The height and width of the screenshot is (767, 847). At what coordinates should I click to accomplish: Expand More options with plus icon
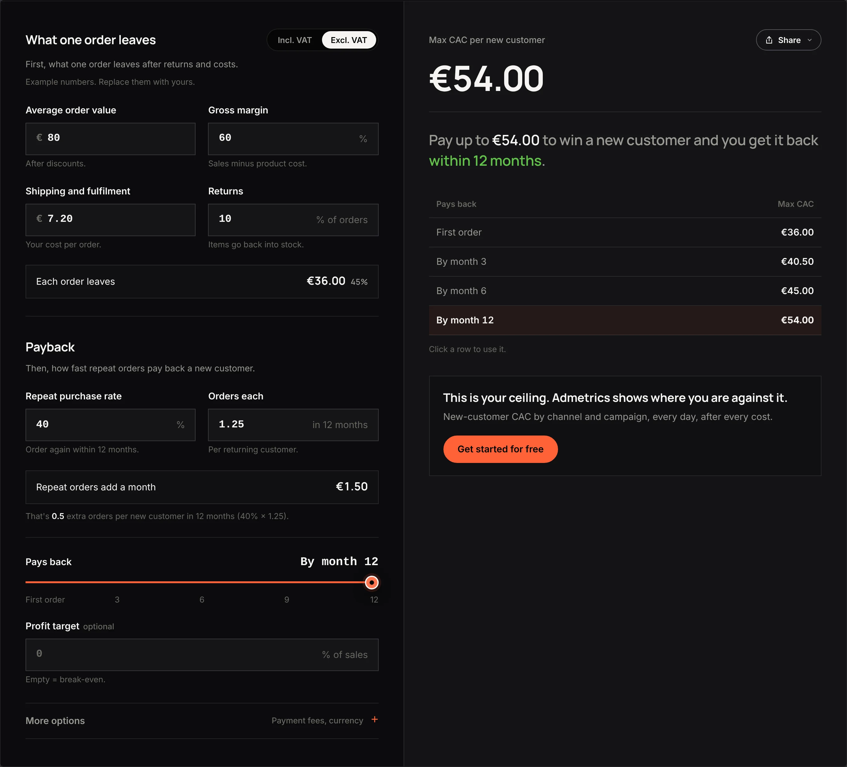pos(374,720)
